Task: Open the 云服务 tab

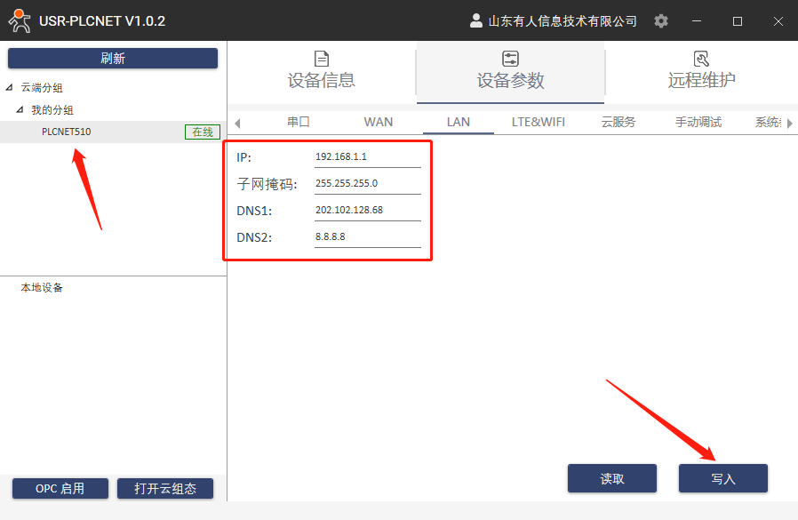Action: click(618, 122)
